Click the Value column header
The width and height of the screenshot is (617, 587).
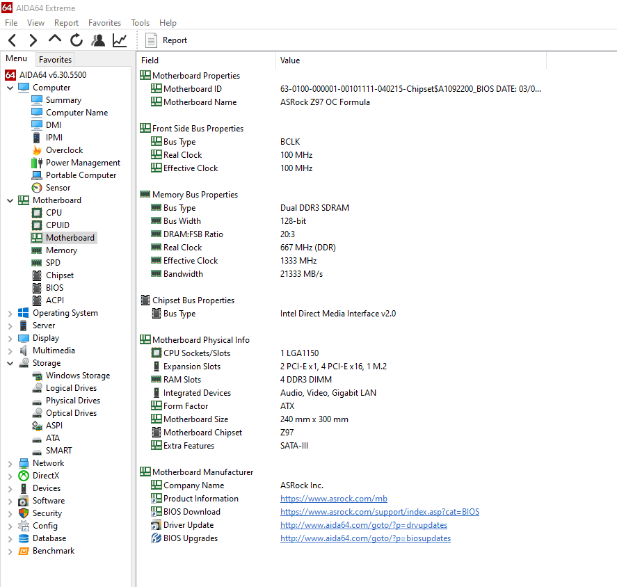[411, 61]
